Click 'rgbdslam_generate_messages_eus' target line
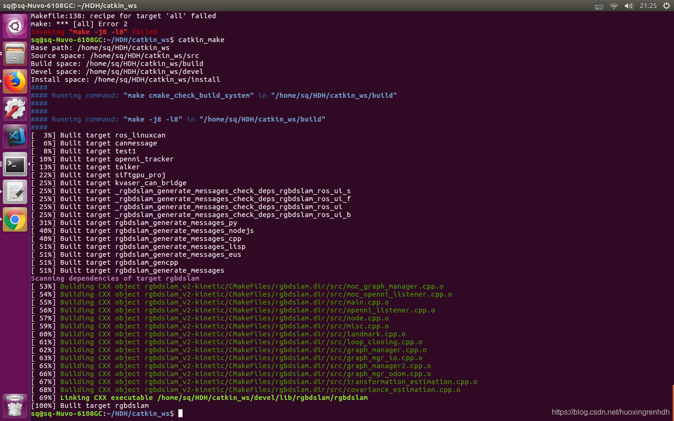Viewport: 674px width, 421px height. [136, 254]
